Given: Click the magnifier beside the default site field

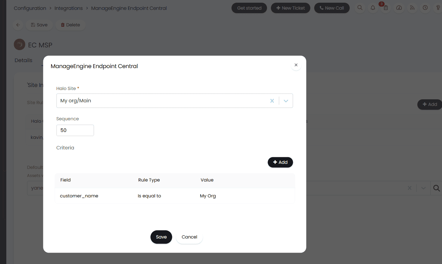Looking at the screenshot, I should (436, 188).
